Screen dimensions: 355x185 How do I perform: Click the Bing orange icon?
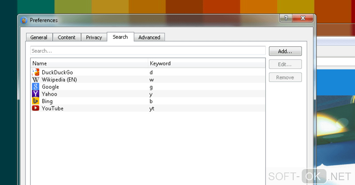point(35,101)
